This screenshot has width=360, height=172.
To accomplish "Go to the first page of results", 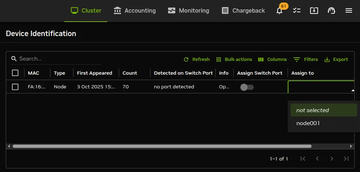I will pyautogui.click(x=303, y=159).
